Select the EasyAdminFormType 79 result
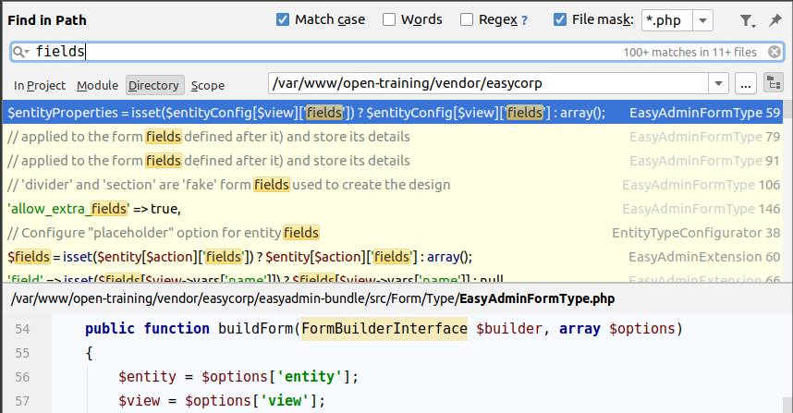 (393, 137)
